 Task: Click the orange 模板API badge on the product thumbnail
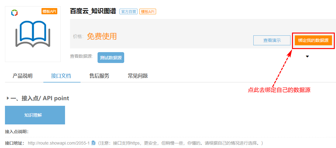[50, 11]
